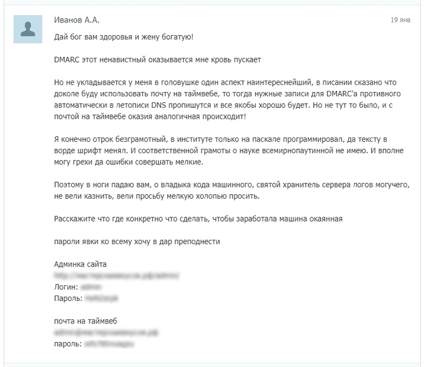Click the paragraph starting with Поэтому в ноги
The height and width of the screenshot is (367, 424).
click(x=230, y=190)
